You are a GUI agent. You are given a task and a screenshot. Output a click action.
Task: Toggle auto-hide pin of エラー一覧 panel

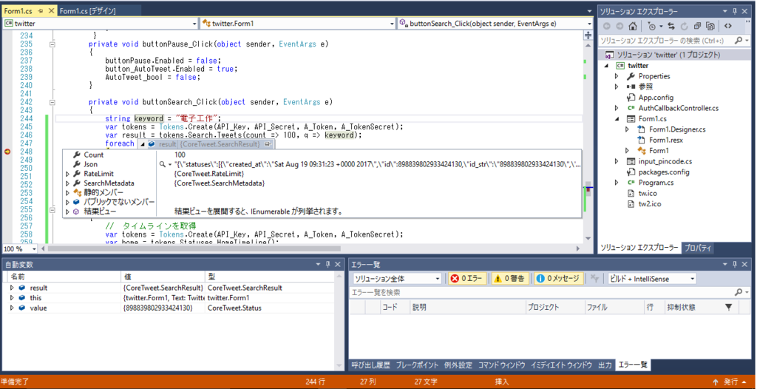click(734, 264)
